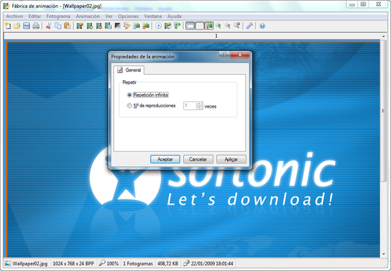Screen dimensions: 391x271
Task: Click the New file toolbar icon
Action: tap(8, 26)
